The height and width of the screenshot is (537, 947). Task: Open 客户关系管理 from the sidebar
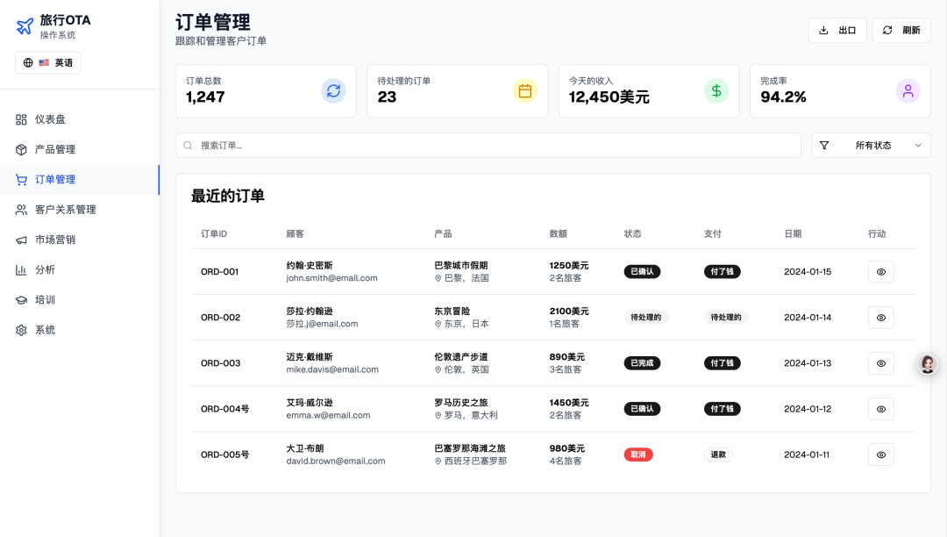[65, 210]
